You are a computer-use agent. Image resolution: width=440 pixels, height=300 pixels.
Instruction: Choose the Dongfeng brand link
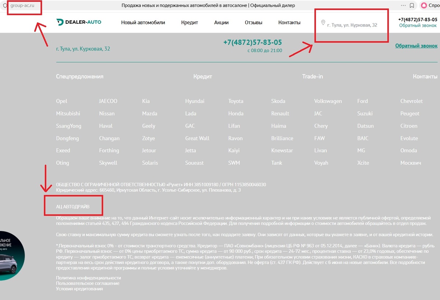pos(67,139)
